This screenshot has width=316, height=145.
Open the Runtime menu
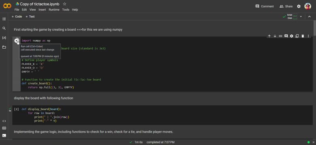54,10
